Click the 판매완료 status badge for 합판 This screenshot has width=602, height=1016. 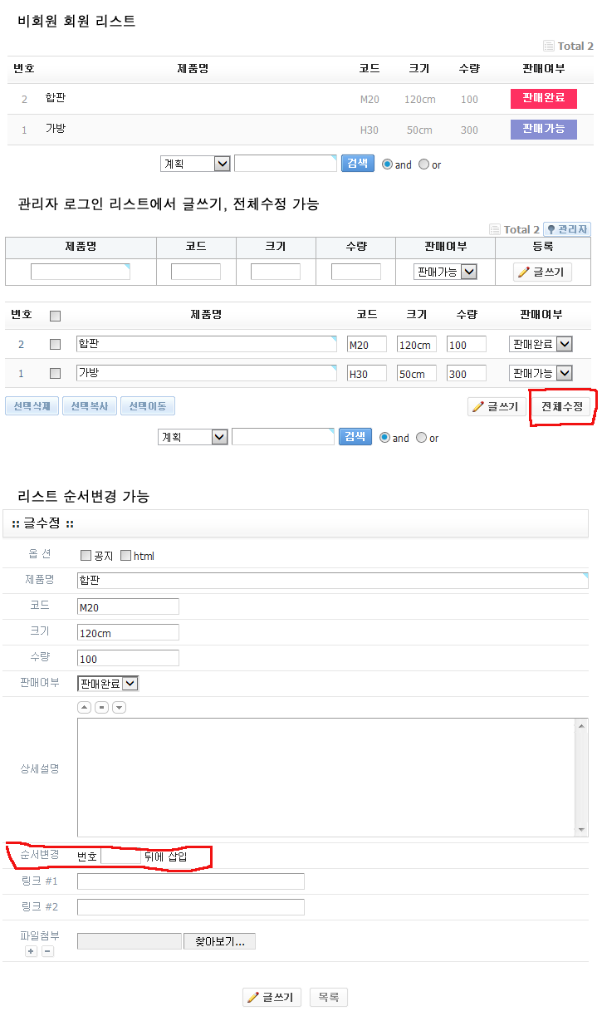[x=543, y=99]
